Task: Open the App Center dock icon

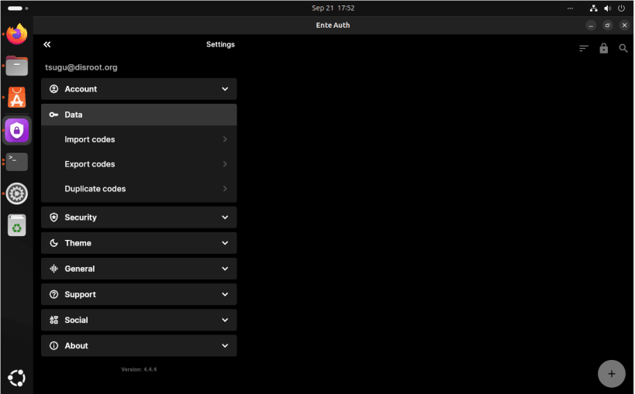Action: coord(16,98)
